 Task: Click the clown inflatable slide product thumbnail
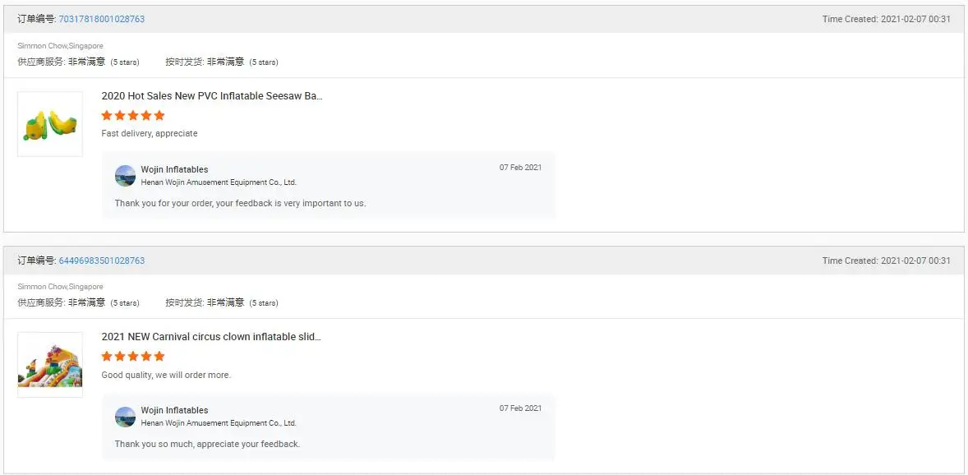tap(50, 365)
